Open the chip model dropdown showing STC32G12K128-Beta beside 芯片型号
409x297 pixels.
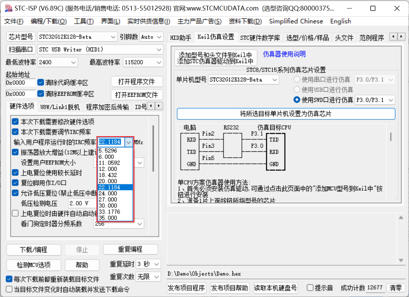point(77,37)
